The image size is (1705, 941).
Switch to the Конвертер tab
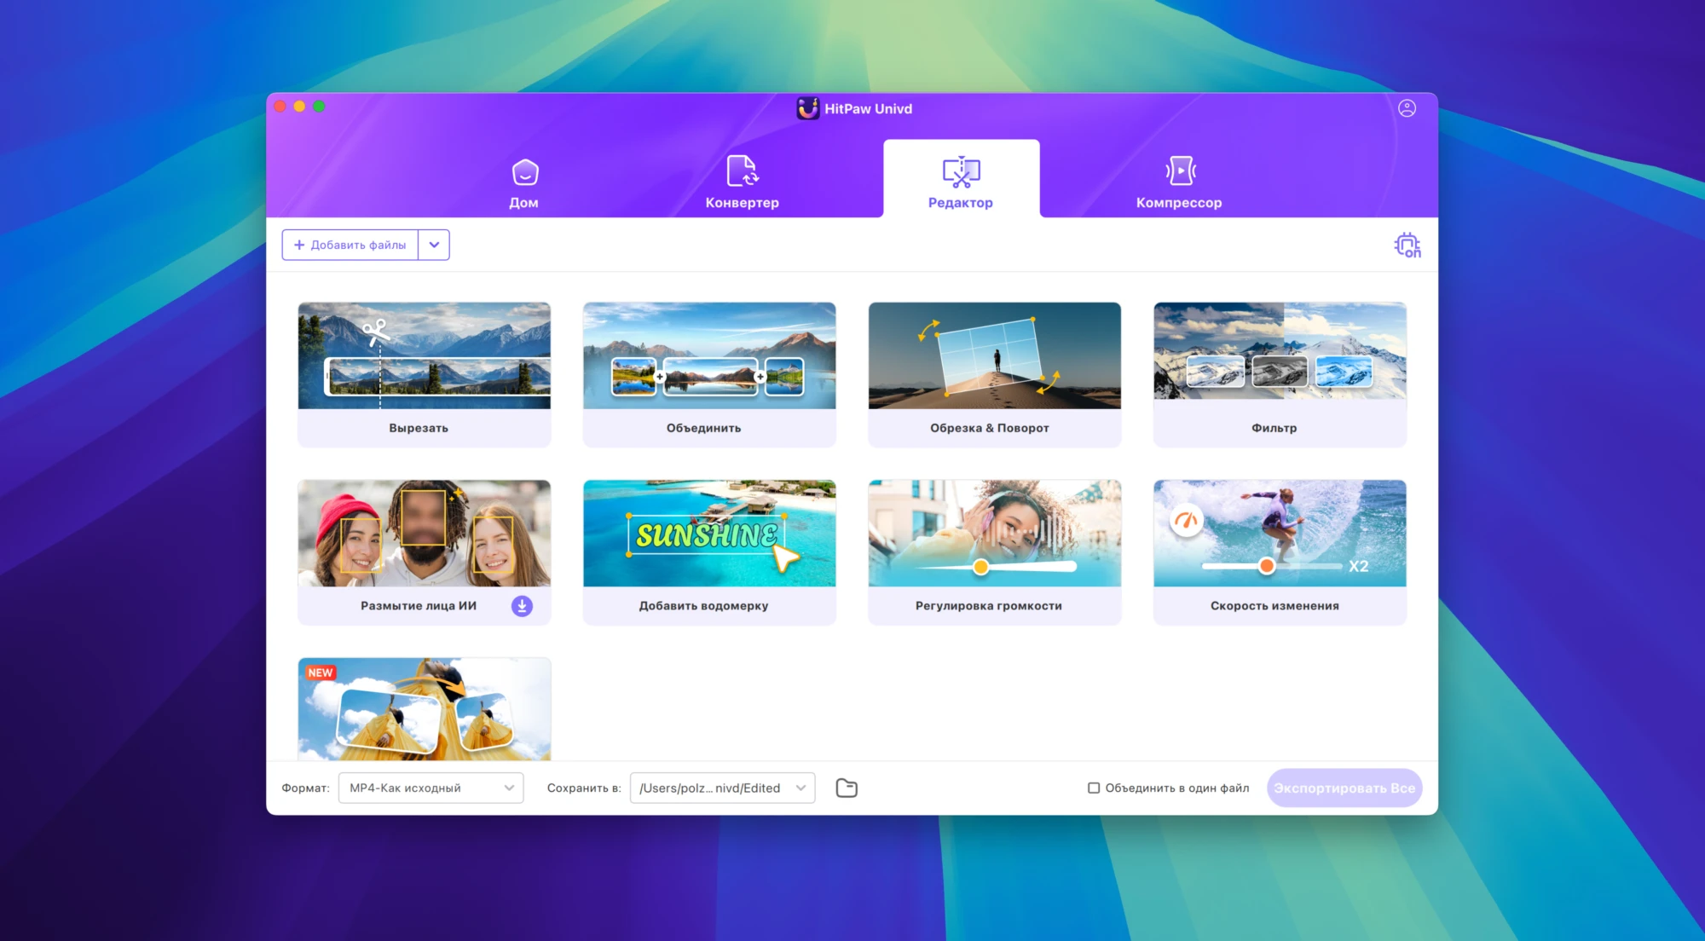[x=742, y=182]
